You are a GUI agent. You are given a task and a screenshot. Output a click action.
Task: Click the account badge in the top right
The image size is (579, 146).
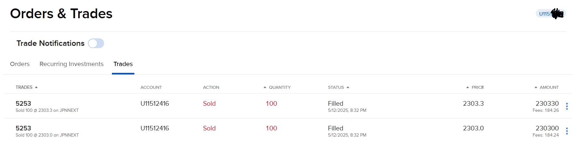[x=551, y=14]
